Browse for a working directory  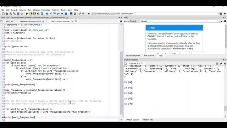(221, 14)
